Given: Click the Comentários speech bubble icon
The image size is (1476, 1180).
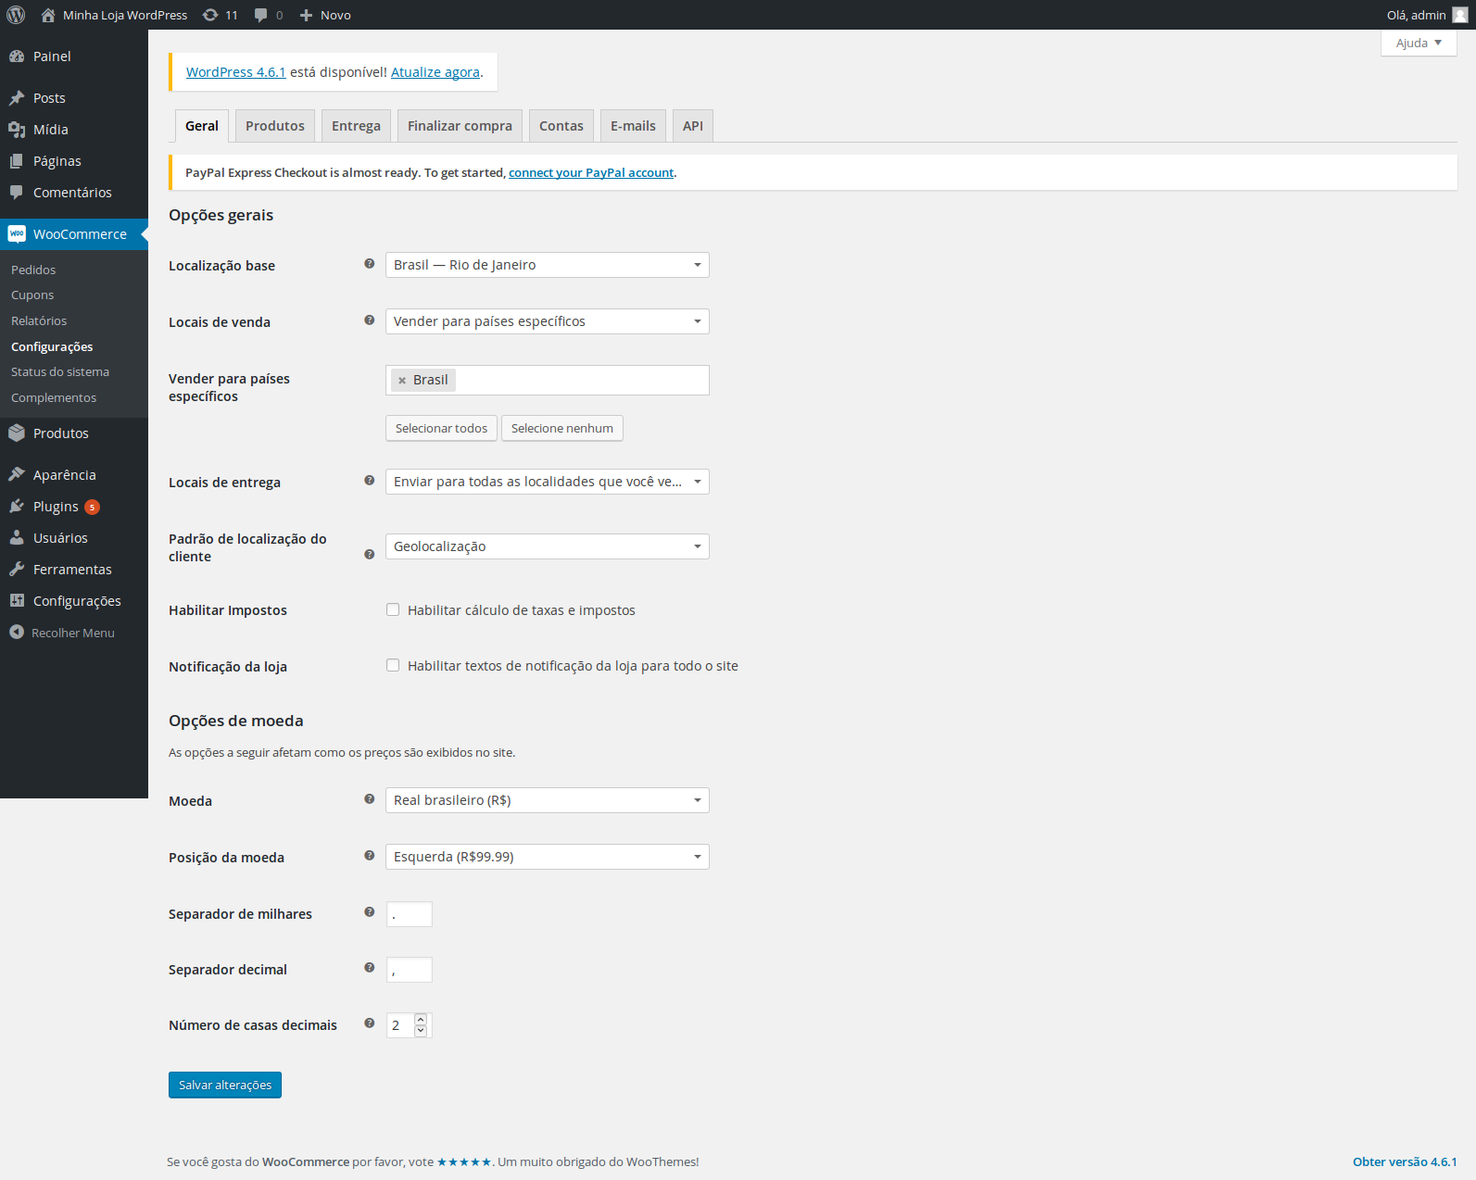Looking at the screenshot, I should point(17,193).
